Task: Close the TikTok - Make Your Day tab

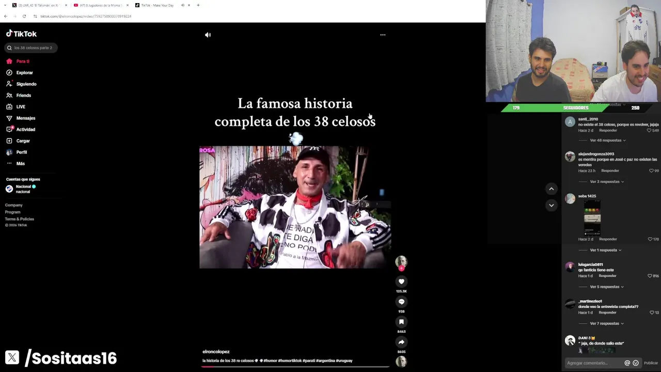Action: tap(189, 5)
